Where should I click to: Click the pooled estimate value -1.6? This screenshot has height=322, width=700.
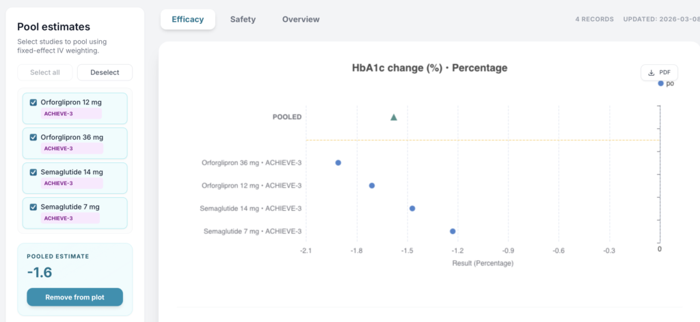point(40,273)
